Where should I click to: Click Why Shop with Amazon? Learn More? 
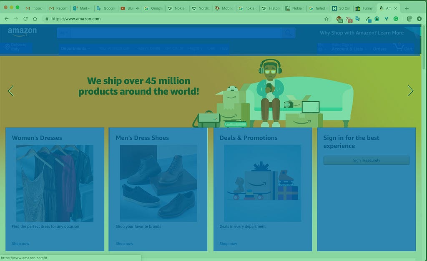click(x=362, y=33)
